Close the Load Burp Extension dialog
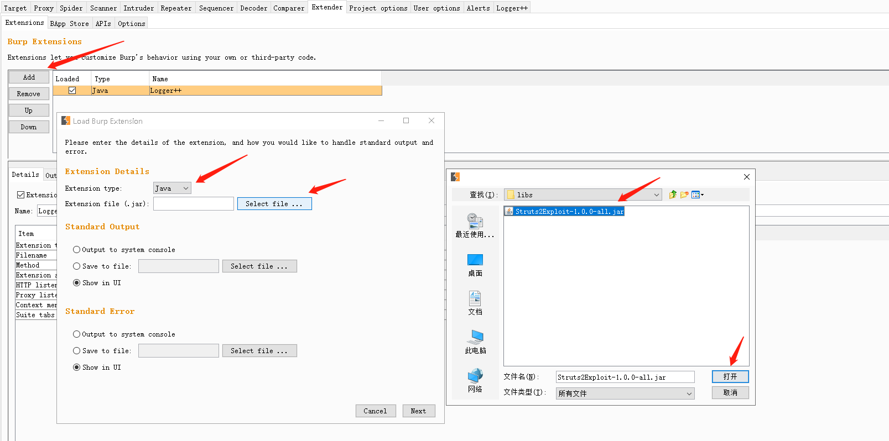 pyautogui.click(x=431, y=120)
